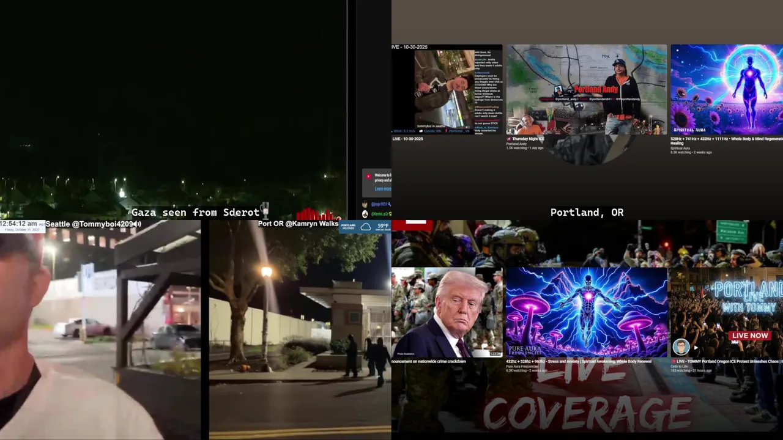
Task: Click the channel avatar on Portland Live With Tommy thumbnail
Action: tap(681, 347)
